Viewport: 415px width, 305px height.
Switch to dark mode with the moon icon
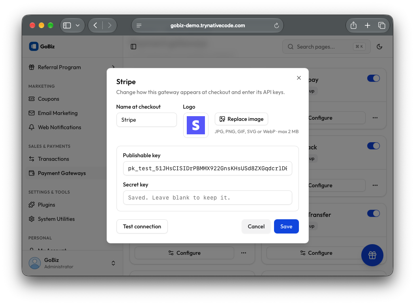(x=379, y=47)
